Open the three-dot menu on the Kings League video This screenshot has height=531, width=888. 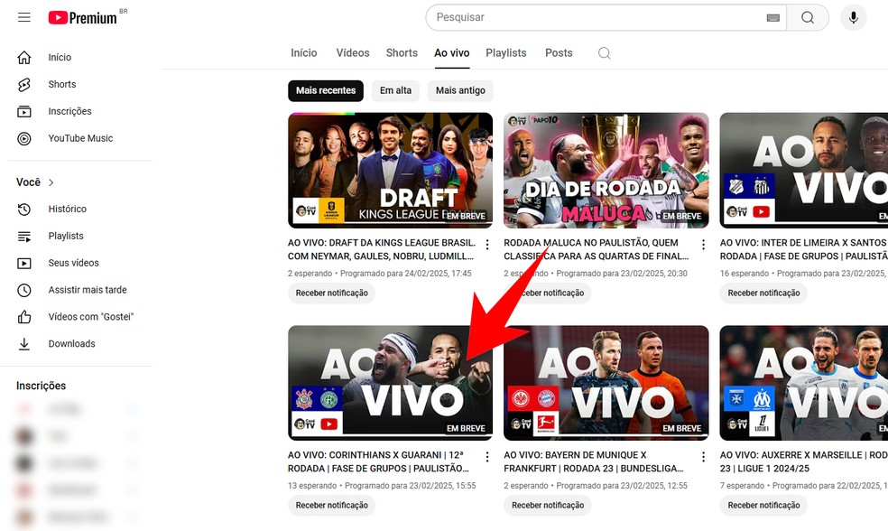coord(486,244)
